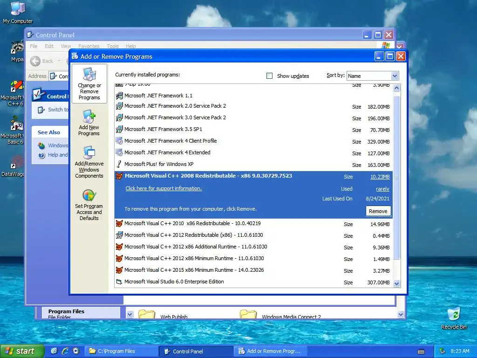Click the 10.23MB size link

click(380, 177)
